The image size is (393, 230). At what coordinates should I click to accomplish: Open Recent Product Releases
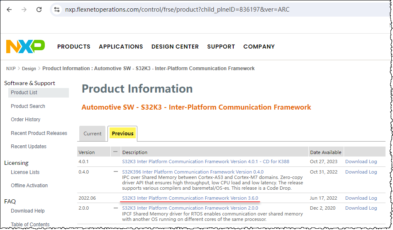tap(39, 133)
